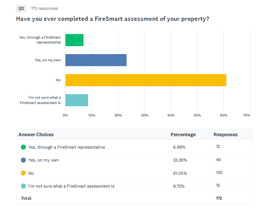Click the 60% axis label

tap(224, 115)
